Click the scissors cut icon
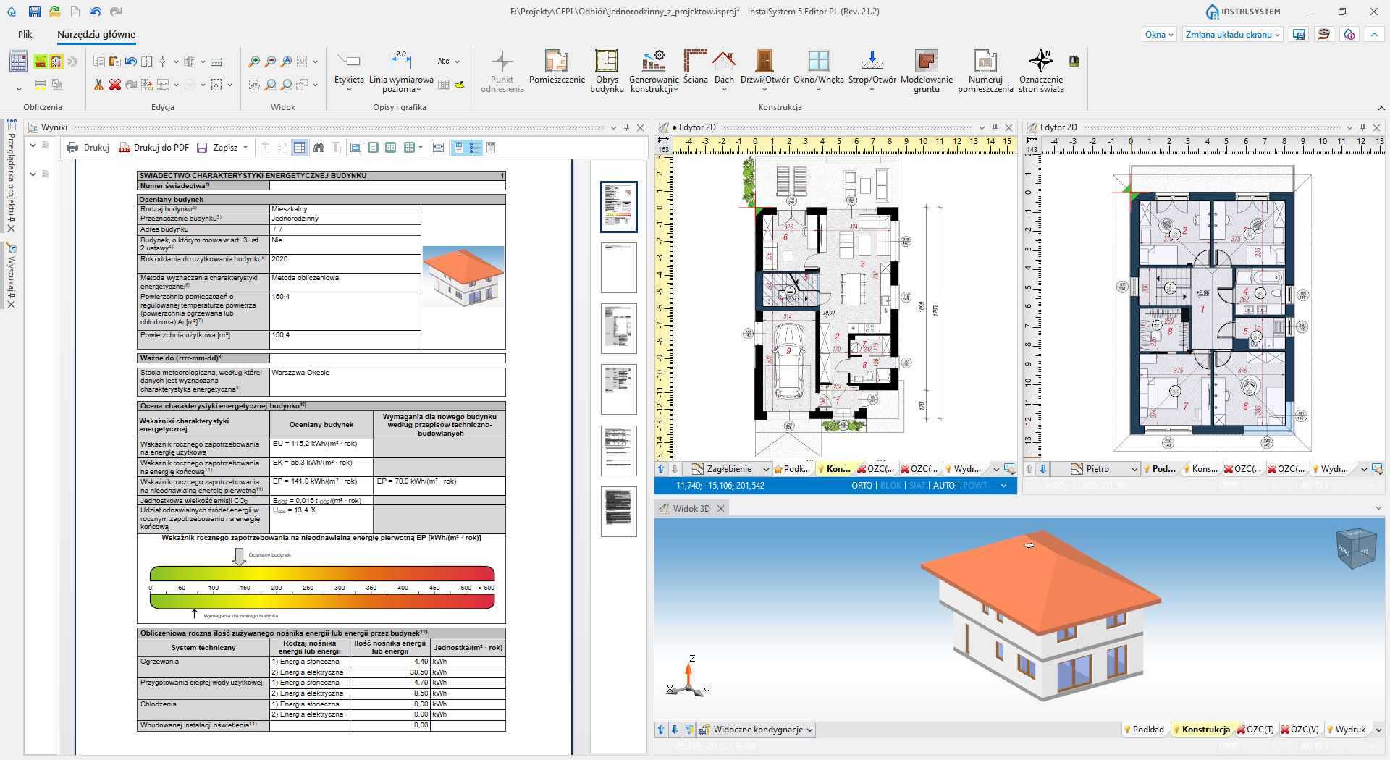The height and width of the screenshot is (760, 1390). (98, 85)
